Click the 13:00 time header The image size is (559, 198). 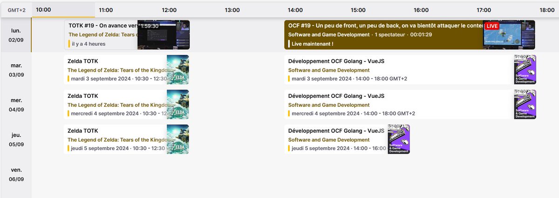click(x=232, y=10)
